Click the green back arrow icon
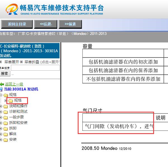Viewport: 168px width, 167px height. [x=2, y=84]
